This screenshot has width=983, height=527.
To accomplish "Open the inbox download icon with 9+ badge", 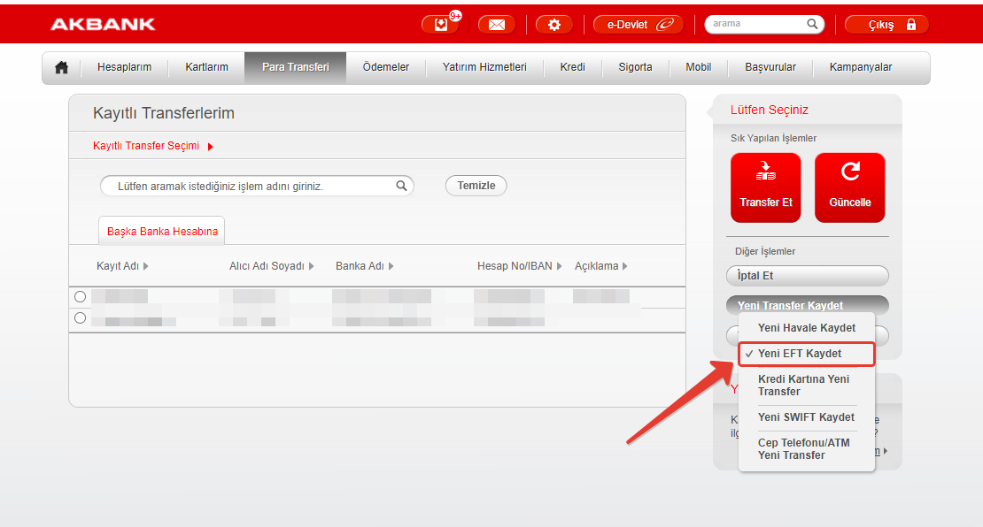I will pyautogui.click(x=441, y=25).
